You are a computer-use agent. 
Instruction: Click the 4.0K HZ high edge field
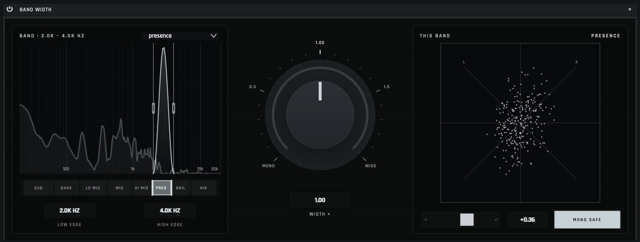170,210
